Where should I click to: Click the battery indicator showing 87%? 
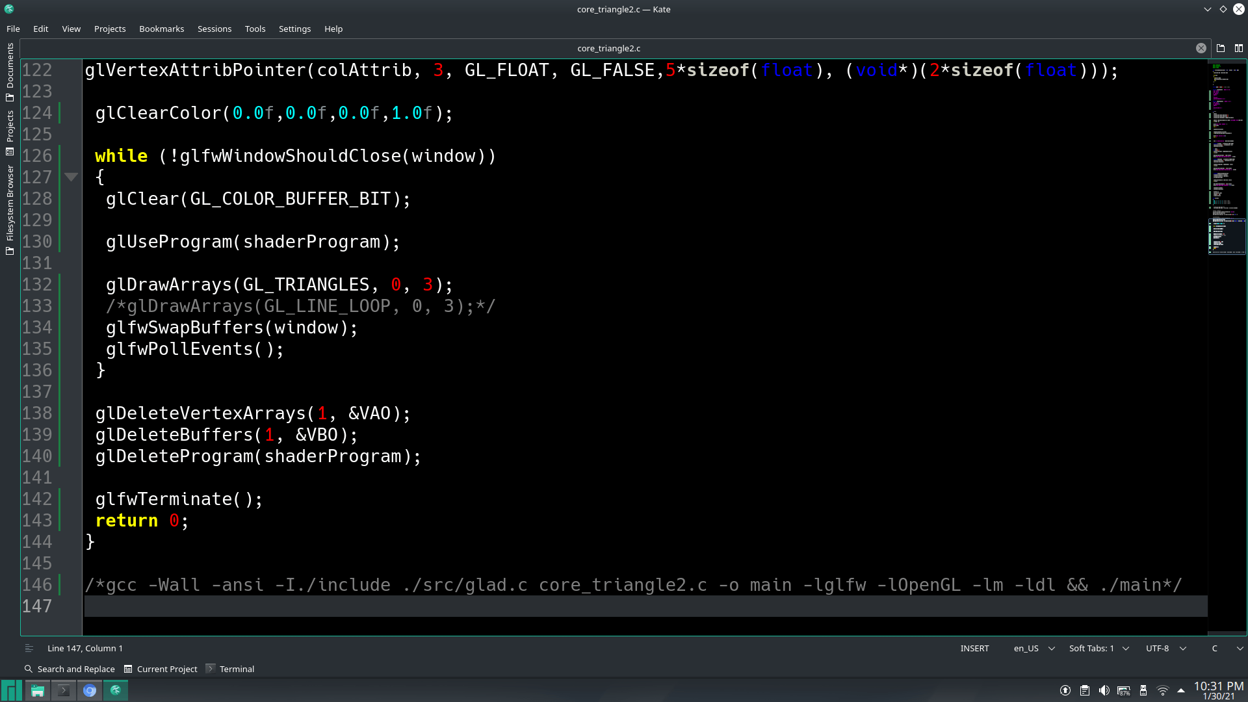coord(1123,690)
